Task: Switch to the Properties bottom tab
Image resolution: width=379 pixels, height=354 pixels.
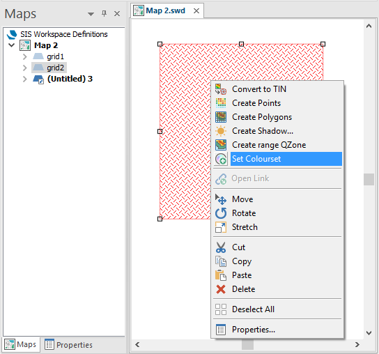Action: click(x=68, y=345)
